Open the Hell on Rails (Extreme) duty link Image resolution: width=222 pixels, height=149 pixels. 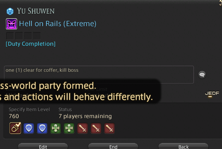click(58, 24)
